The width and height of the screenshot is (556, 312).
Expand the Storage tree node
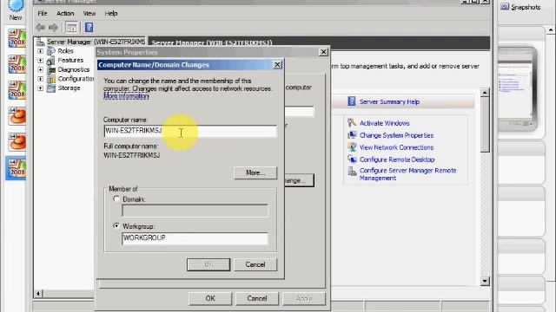pyautogui.click(x=41, y=88)
